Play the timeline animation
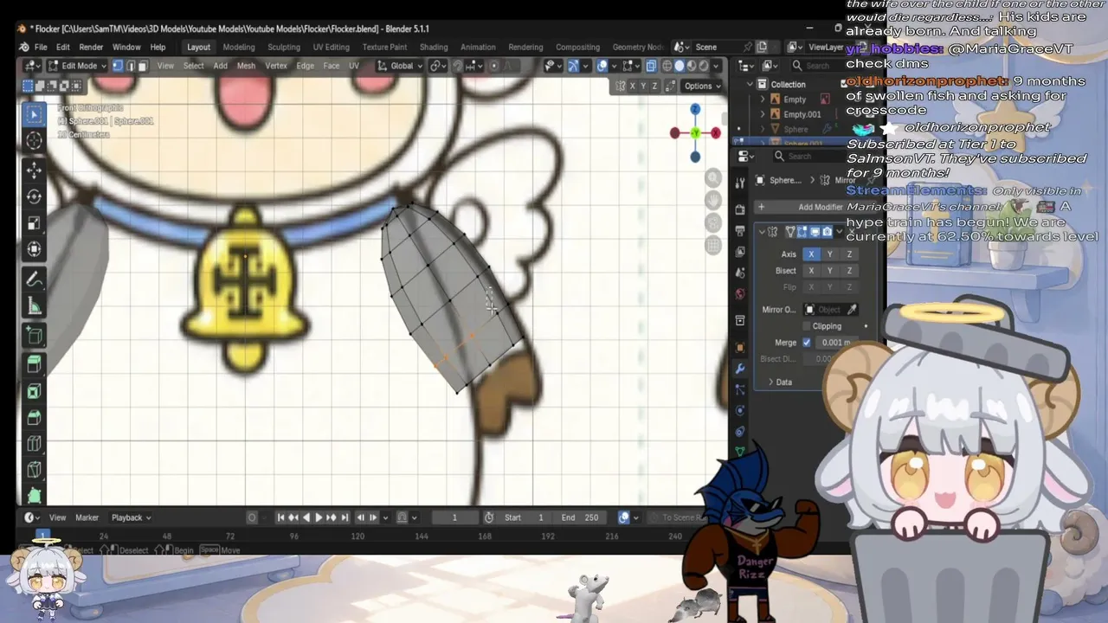 [318, 517]
